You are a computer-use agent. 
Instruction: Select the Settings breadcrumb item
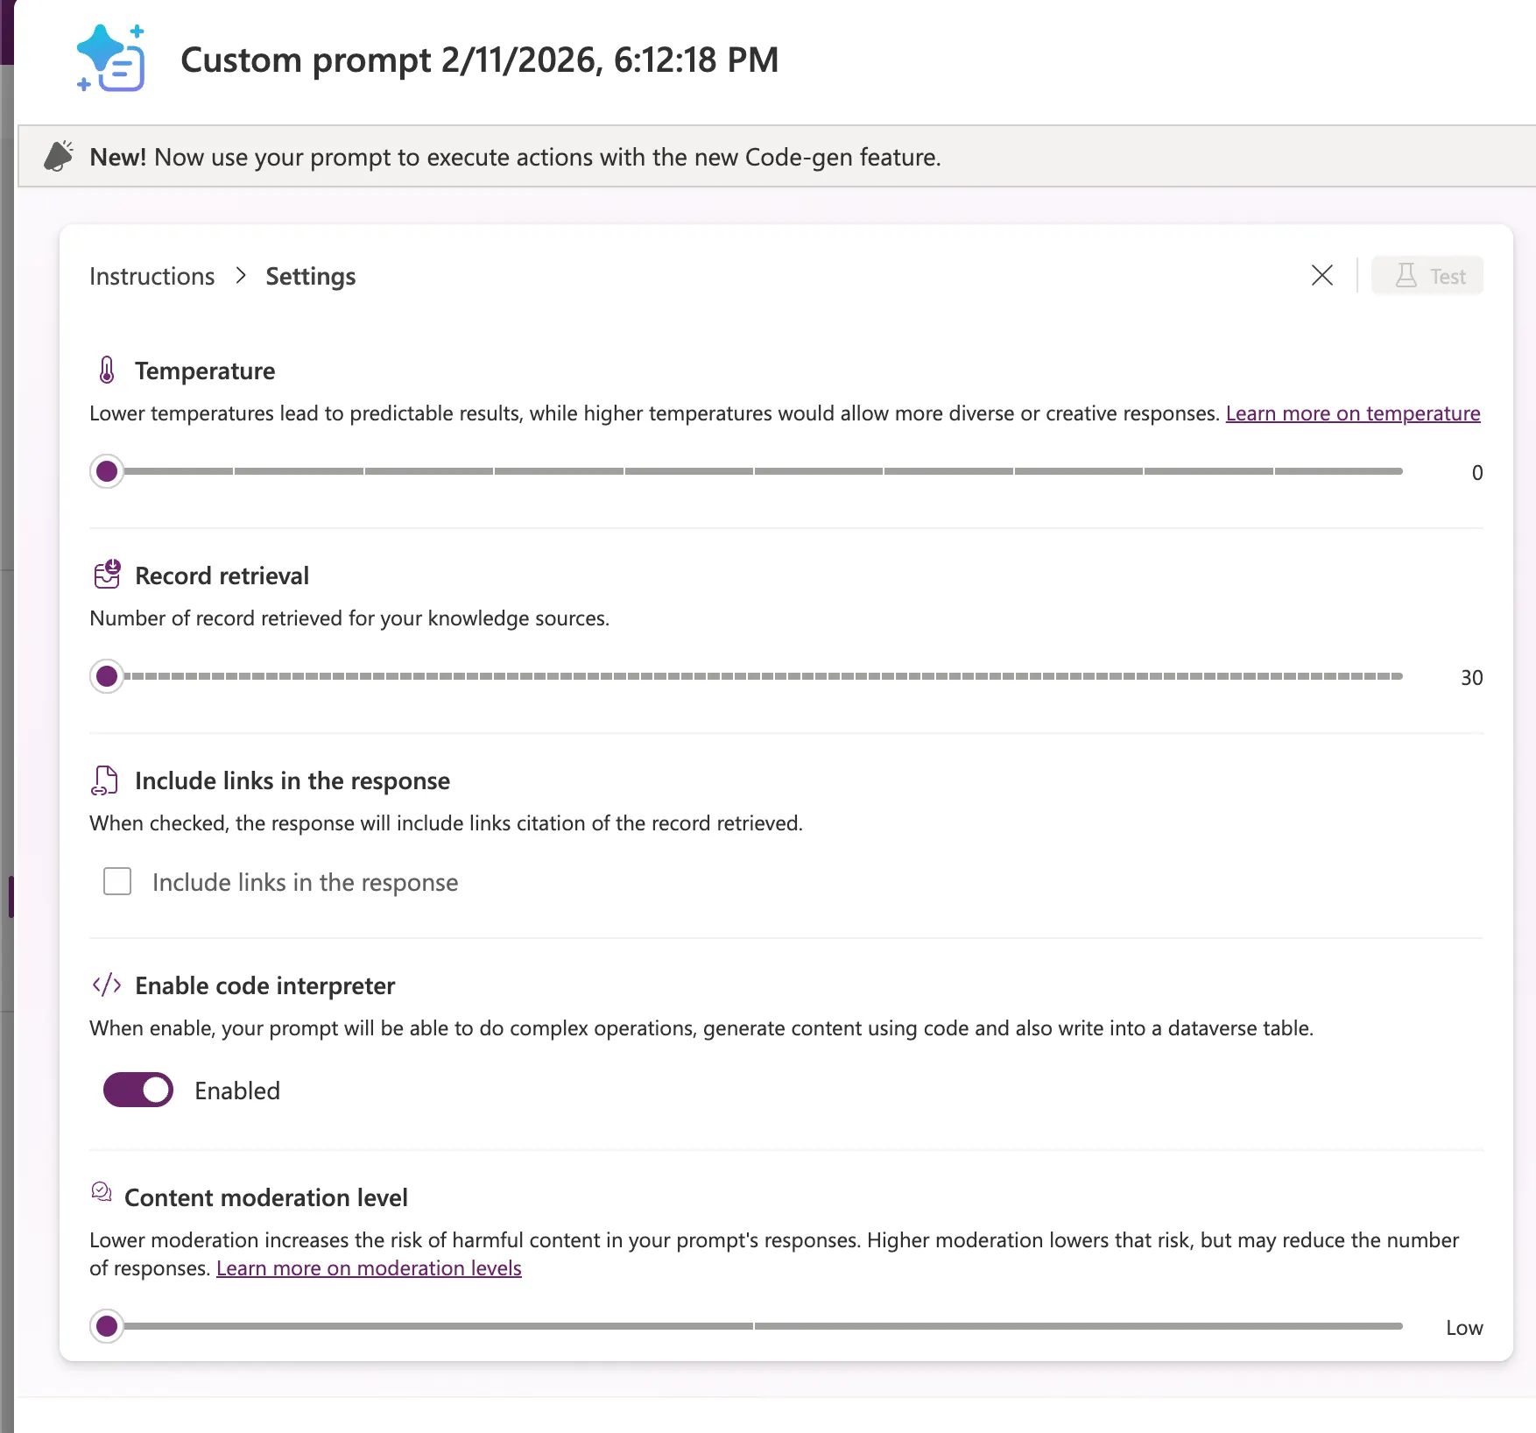click(x=311, y=276)
